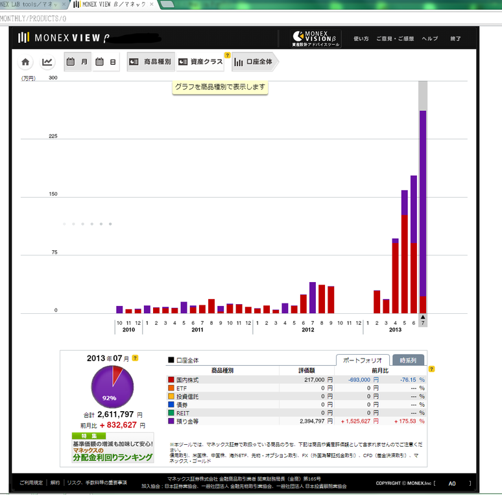Click help icon beside 前月比 column
The width and height of the screenshot is (502, 498).
click(431, 369)
